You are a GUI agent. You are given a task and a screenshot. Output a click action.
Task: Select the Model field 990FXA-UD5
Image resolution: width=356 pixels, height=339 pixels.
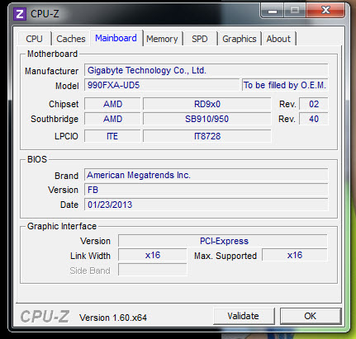coord(162,85)
